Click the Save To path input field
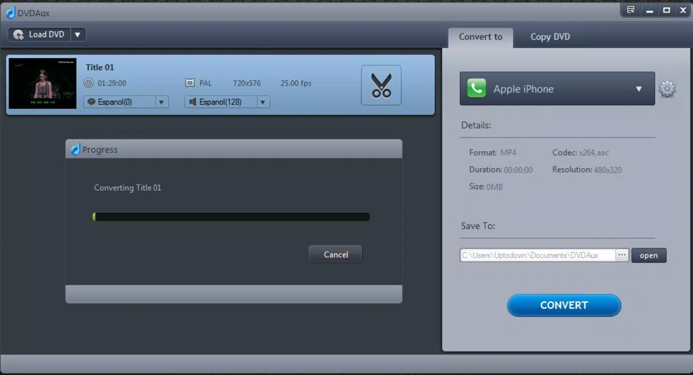The width and height of the screenshot is (693, 375). point(538,255)
